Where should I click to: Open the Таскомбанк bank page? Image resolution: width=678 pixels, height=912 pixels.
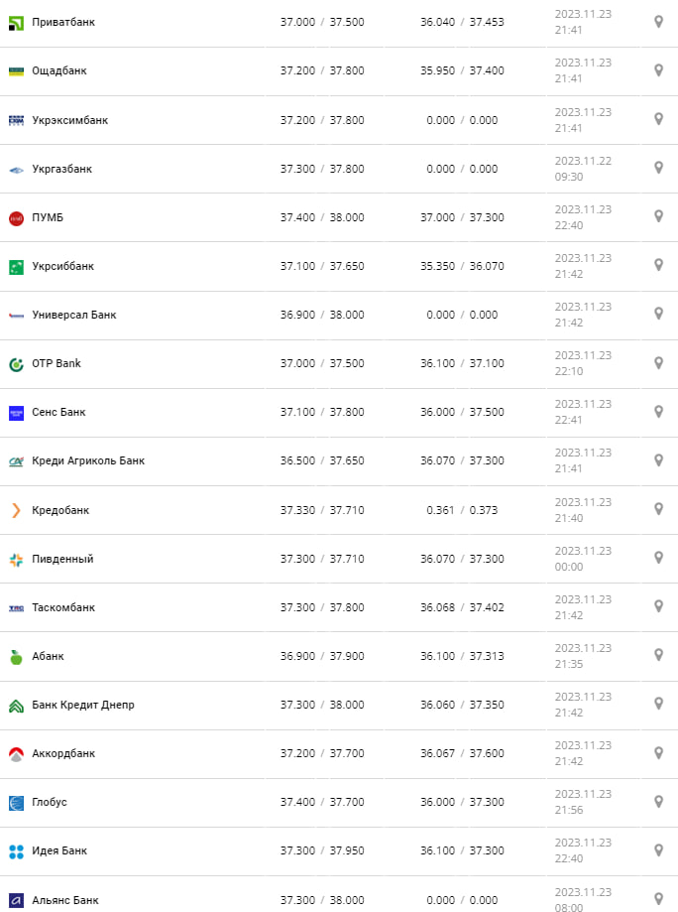tap(63, 607)
